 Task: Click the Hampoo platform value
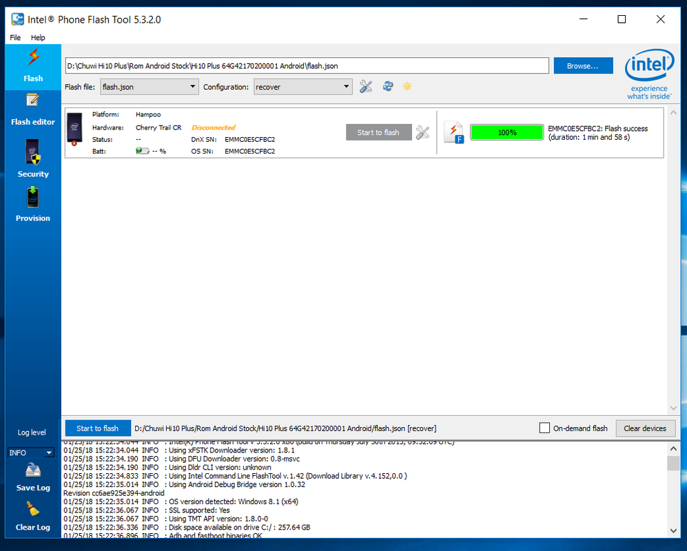point(148,114)
